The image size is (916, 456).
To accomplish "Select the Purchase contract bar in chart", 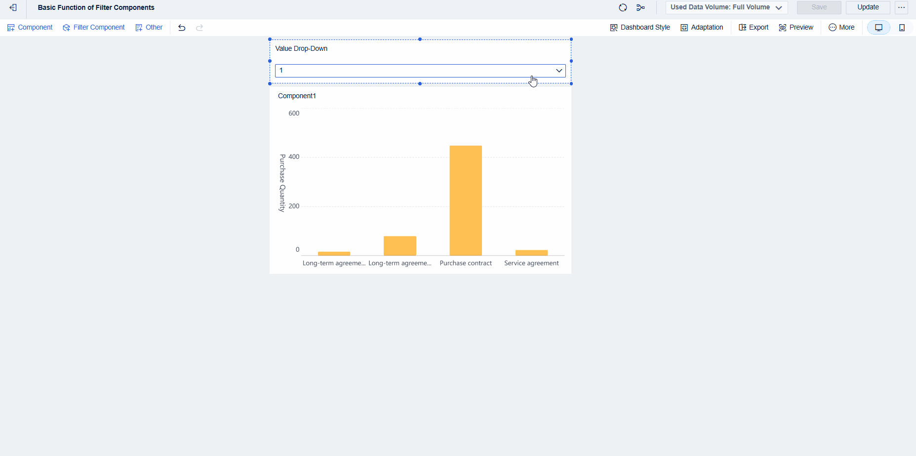I will click(466, 200).
